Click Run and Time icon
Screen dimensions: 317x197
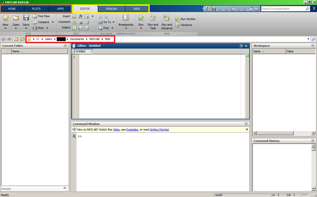click(153, 17)
